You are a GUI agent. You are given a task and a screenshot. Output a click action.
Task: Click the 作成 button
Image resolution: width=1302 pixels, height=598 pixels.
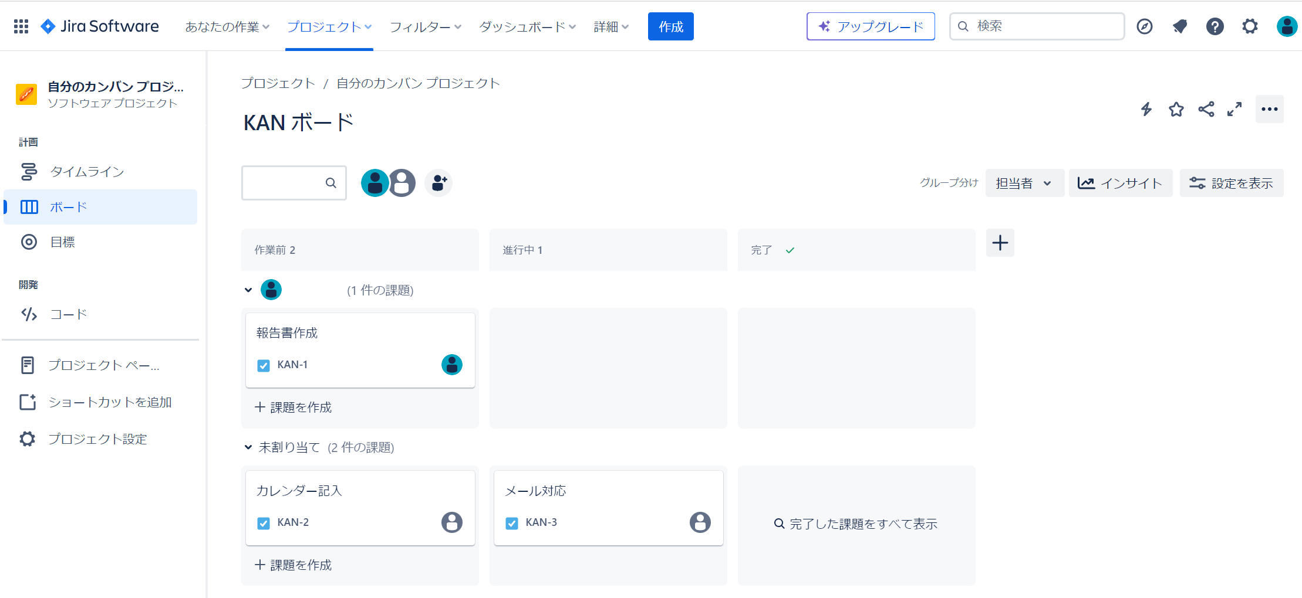pos(670,26)
